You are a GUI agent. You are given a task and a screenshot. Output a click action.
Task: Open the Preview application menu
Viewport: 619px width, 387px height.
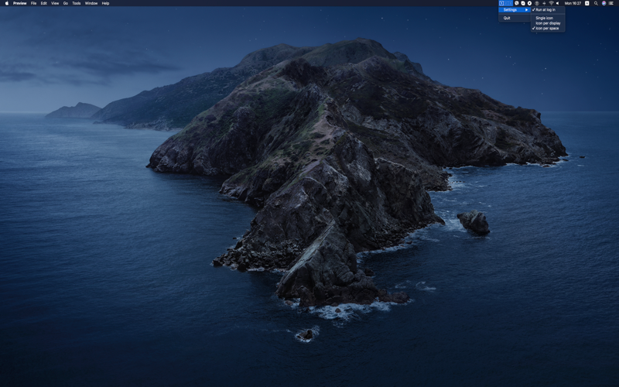20,3
